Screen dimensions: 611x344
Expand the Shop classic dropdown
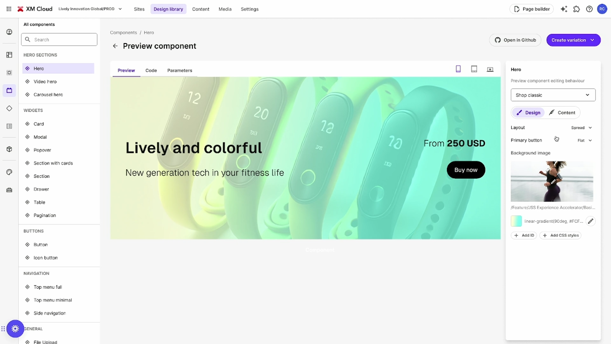[x=553, y=95]
